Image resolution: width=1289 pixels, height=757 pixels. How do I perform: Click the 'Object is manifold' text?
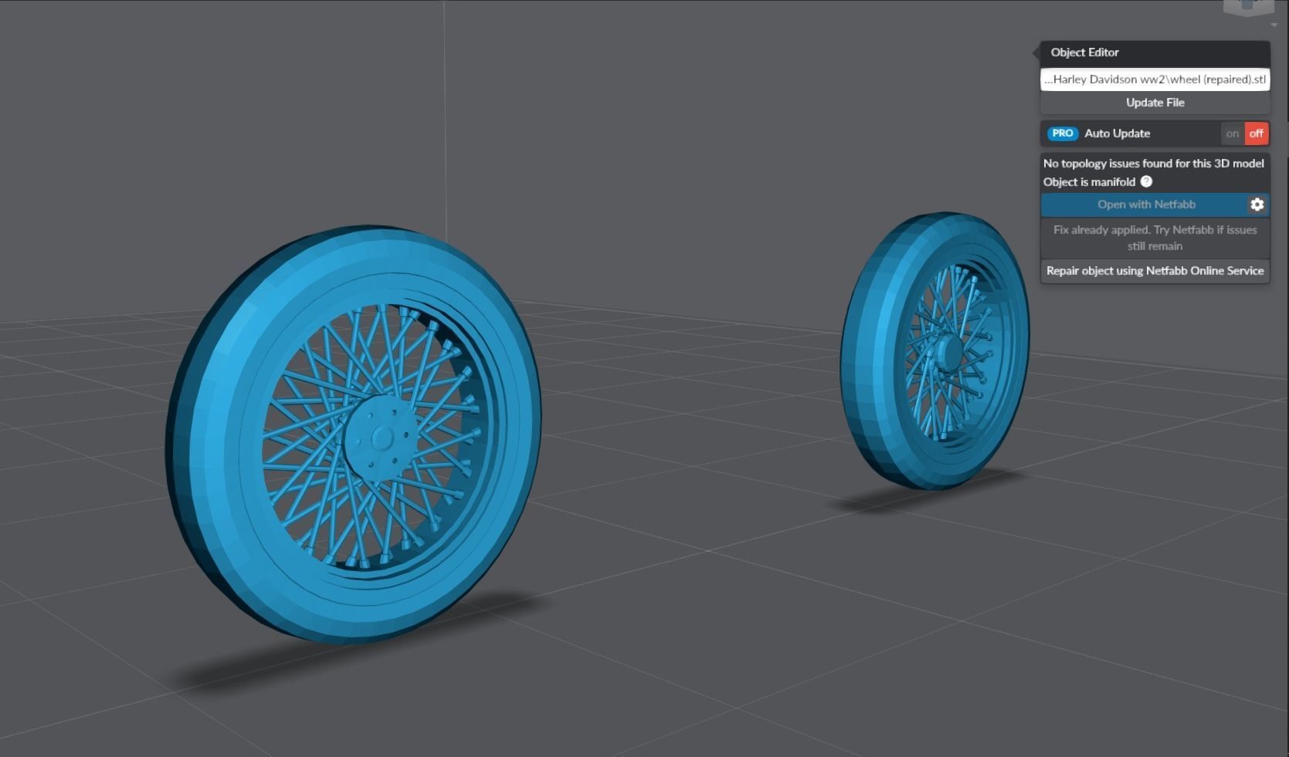[x=1089, y=182]
